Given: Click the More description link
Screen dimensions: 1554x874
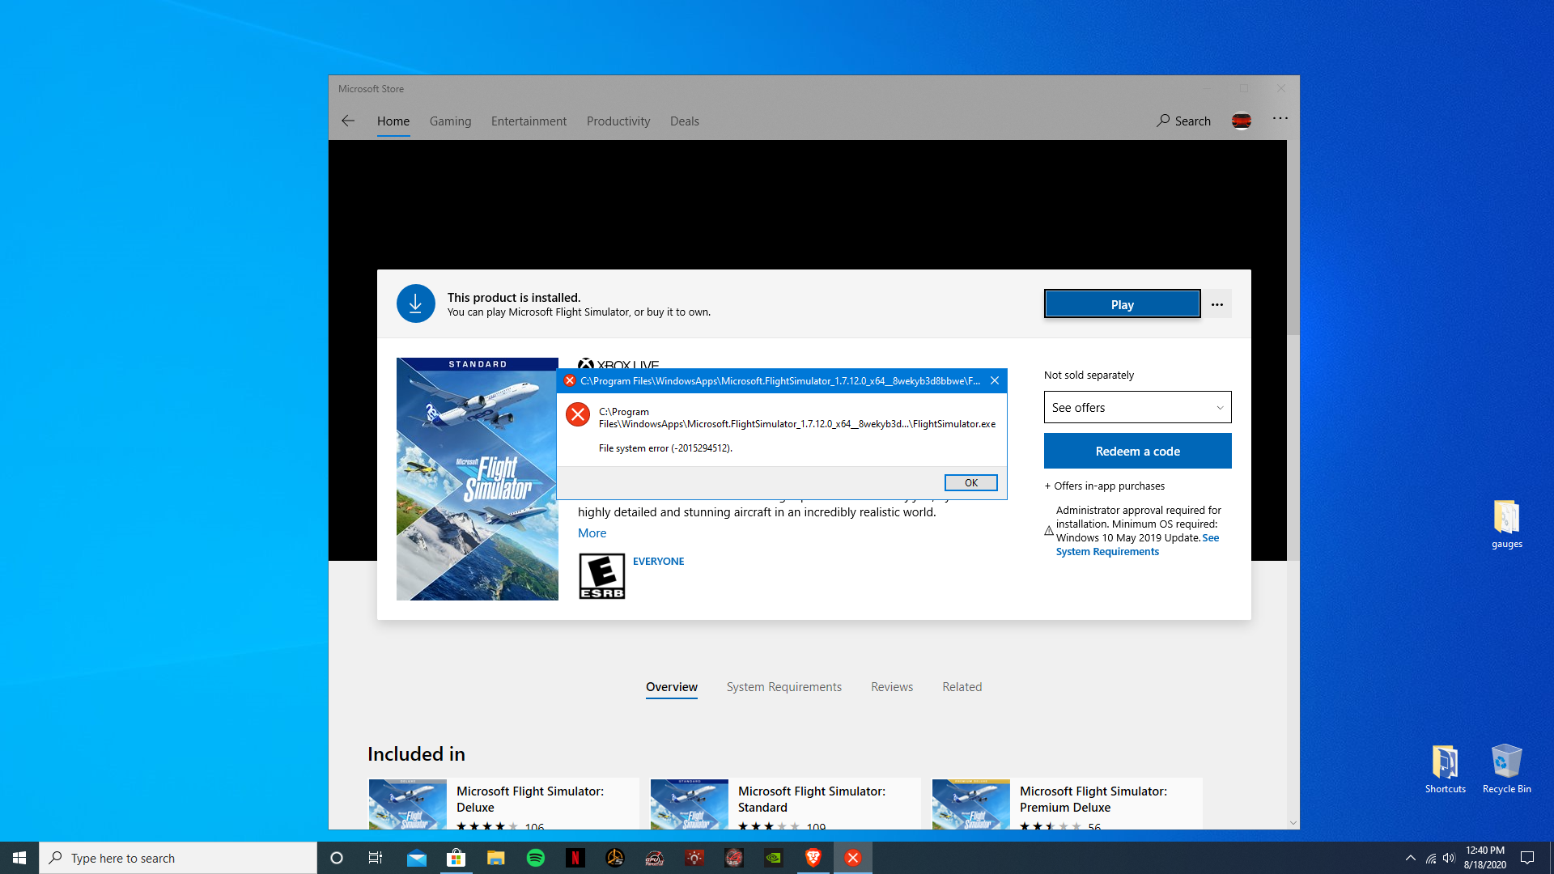Looking at the screenshot, I should click(x=592, y=532).
